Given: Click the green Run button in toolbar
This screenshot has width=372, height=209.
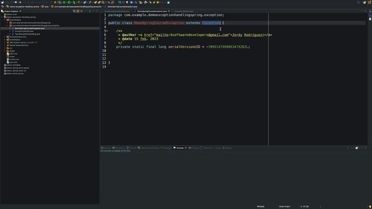Looking at the screenshot, I should click(x=69, y=2).
